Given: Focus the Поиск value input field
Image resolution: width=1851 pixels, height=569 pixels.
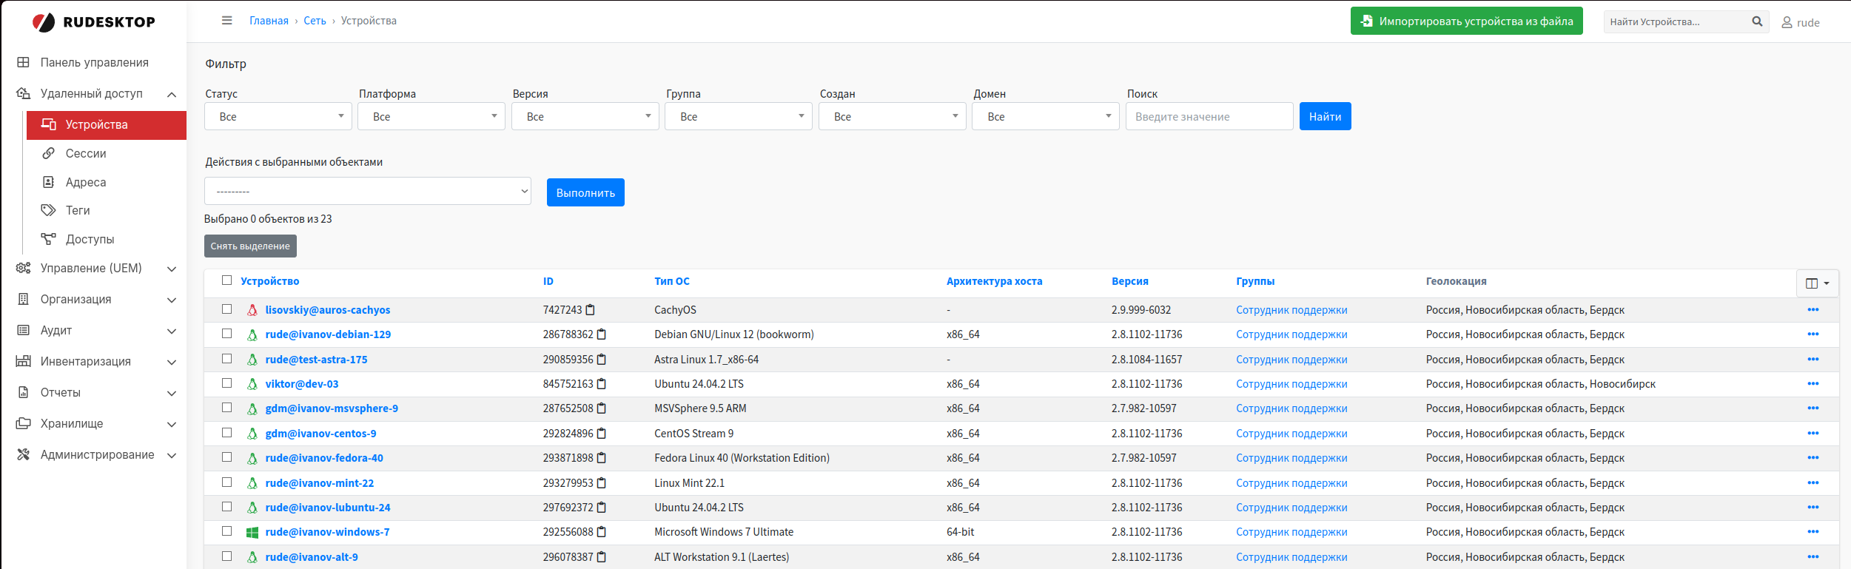Looking at the screenshot, I should 1209,116.
